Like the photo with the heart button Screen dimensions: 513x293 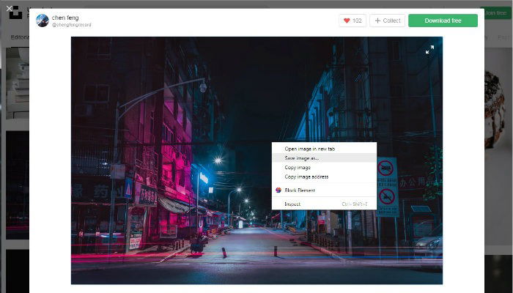click(x=353, y=21)
